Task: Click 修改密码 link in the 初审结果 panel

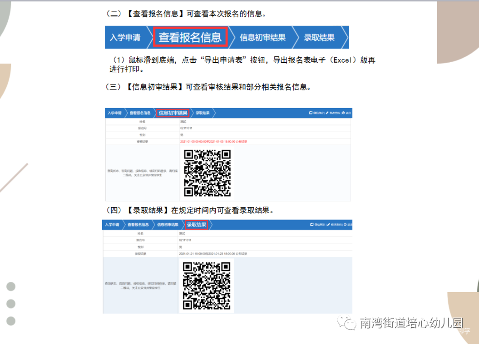Action: coord(335,113)
